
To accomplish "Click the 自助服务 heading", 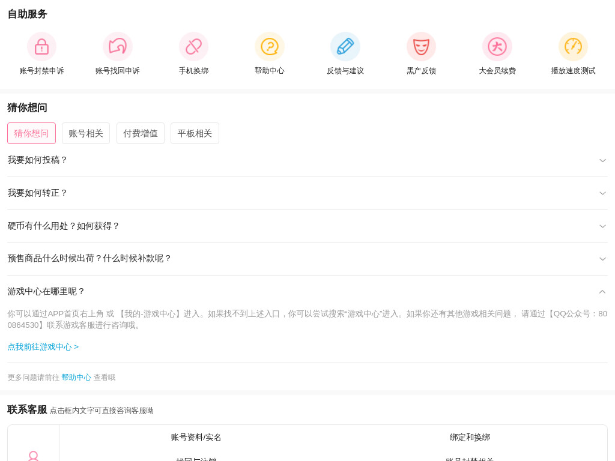I will click(28, 14).
